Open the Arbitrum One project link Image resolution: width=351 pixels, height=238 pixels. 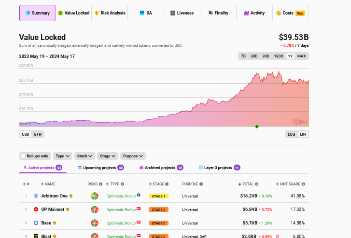55,196
